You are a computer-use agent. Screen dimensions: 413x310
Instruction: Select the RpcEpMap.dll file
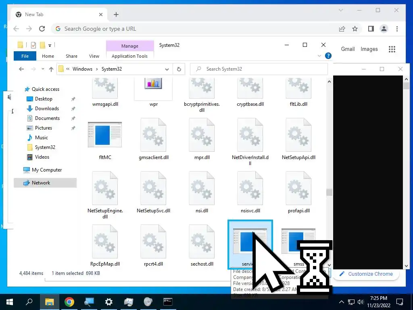[x=105, y=247]
